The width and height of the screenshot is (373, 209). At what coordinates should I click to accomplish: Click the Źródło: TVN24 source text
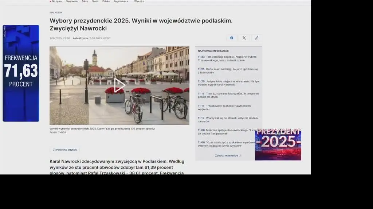click(x=58, y=133)
